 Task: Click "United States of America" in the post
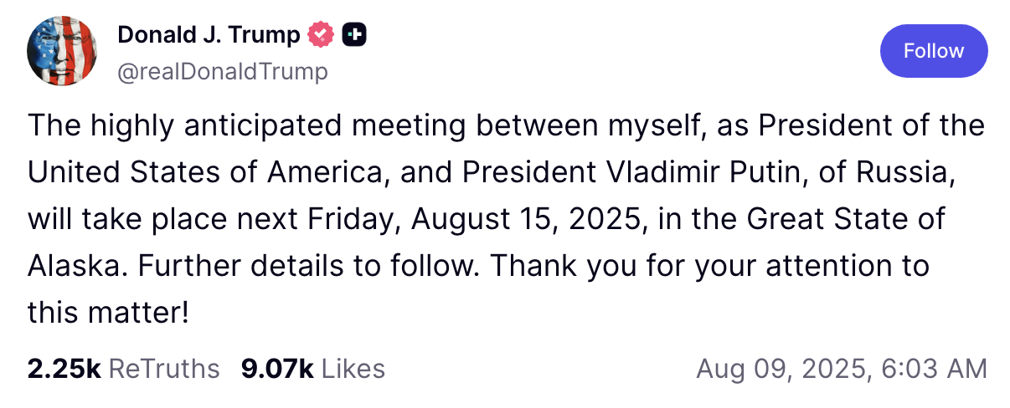tap(204, 173)
